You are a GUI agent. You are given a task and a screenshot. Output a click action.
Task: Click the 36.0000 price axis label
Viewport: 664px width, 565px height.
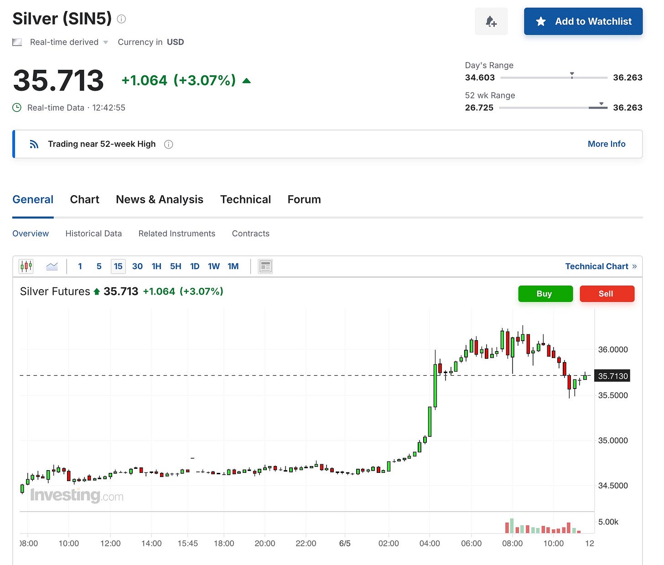click(613, 350)
